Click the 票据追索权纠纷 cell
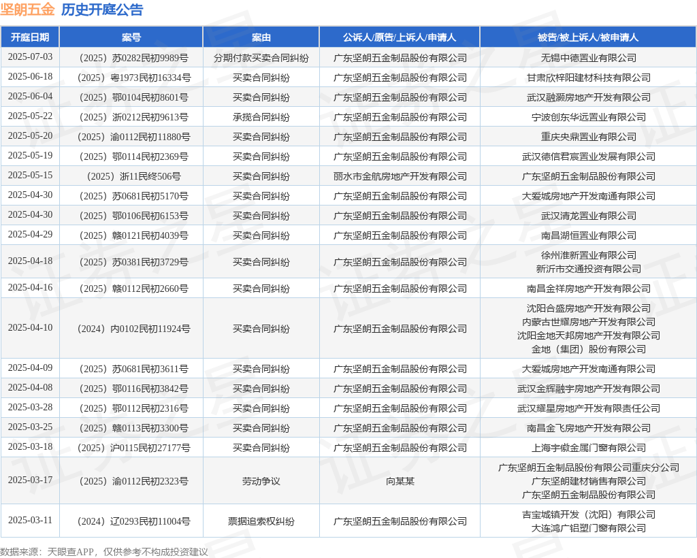 tap(261, 521)
